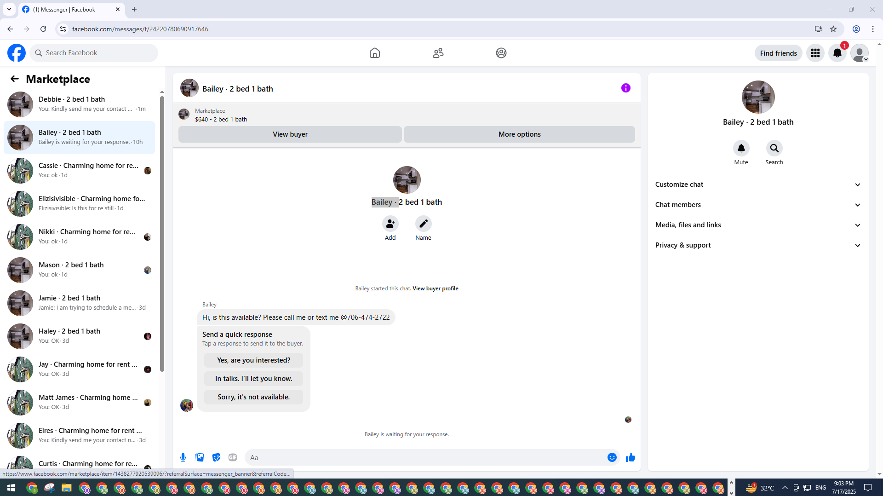The height and width of the screenshot is (496, 883).
Task: Open the Groups icon in top navigation
Action: point(501,53)
